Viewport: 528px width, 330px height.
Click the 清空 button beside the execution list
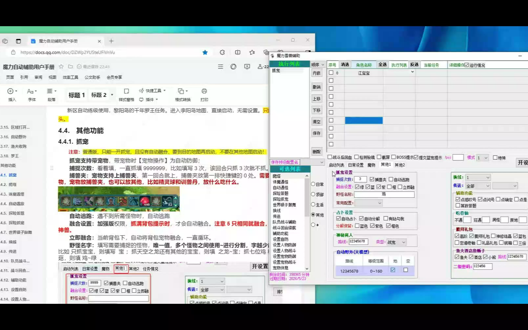coord(317,122)
